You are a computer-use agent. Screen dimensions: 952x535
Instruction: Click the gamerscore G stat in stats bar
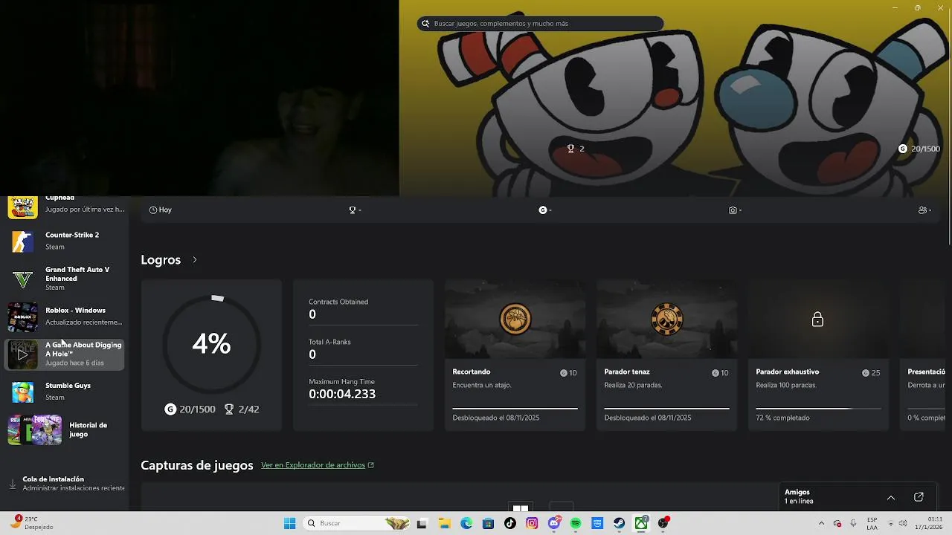pyautogui.click(x=545, y=210)
